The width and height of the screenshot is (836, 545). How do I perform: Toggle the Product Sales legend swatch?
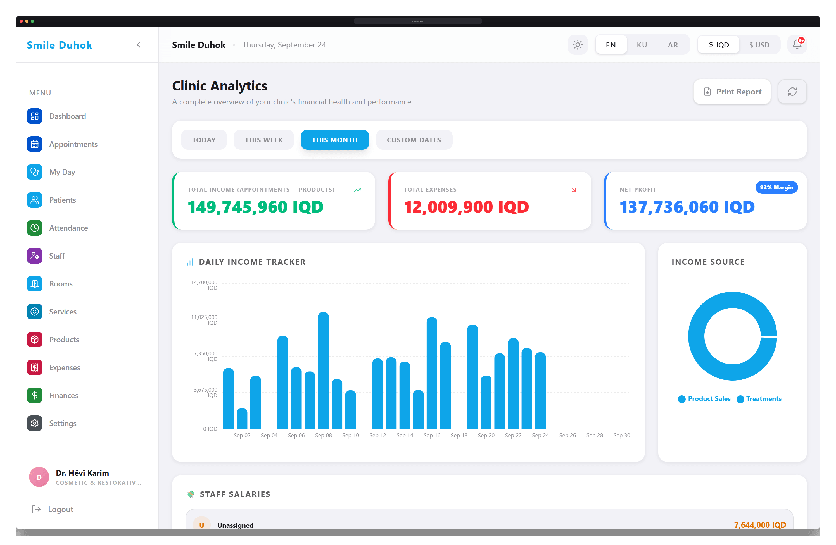[681, 399]
